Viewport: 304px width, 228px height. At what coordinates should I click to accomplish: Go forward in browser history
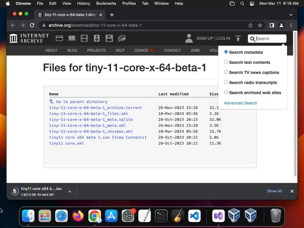pyautogui.click(x=23, y=25)
